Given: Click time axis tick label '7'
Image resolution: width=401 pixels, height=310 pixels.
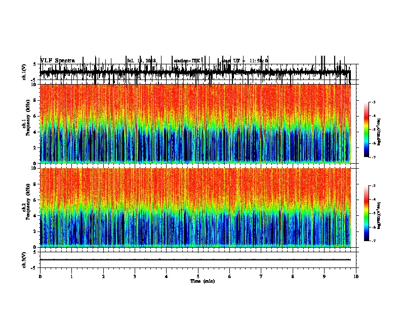Looking at the screenshot, I should (261, 276).
